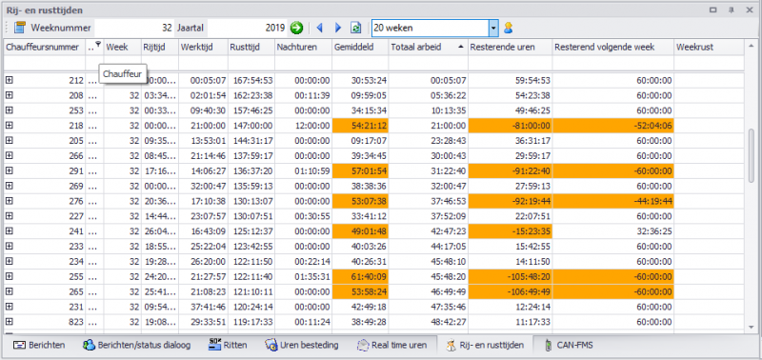Go to next week with blue right arrow
The width and height of the screenshot is (762, 360).
338,29
